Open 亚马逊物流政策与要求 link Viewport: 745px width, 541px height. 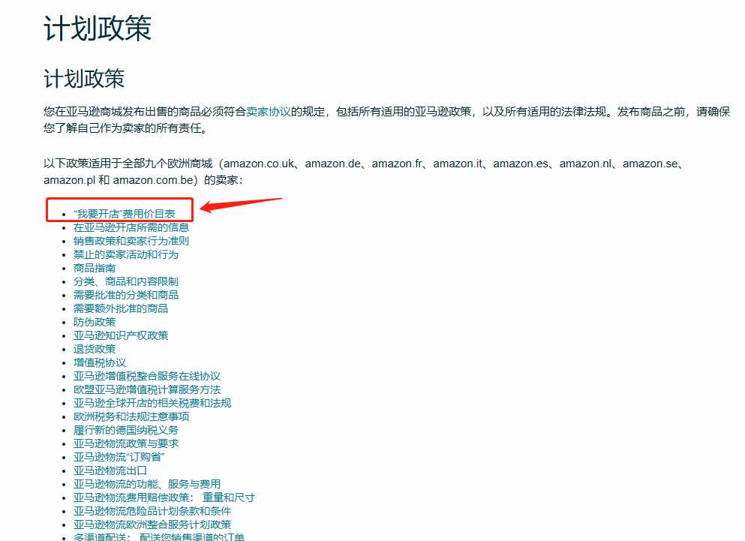pos(126,443)
